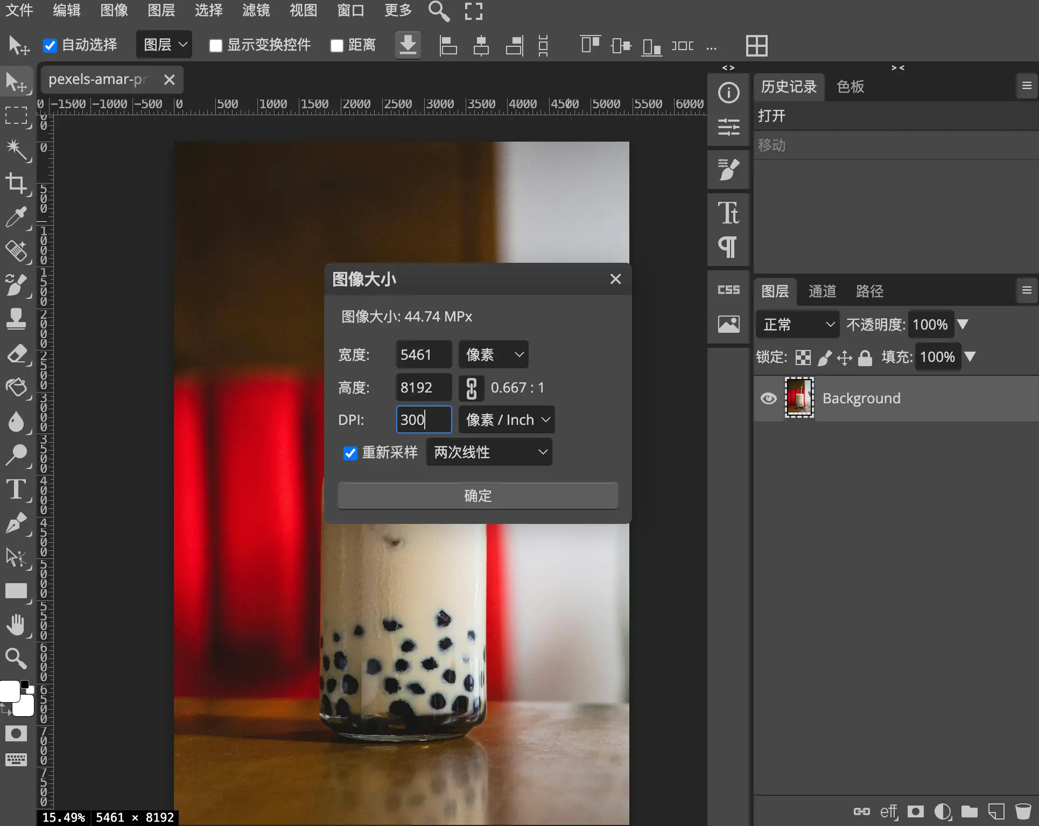
Task: Enable the 显示变换控件 checkbox
Action: pyautogui.click(x=216, y=46)
